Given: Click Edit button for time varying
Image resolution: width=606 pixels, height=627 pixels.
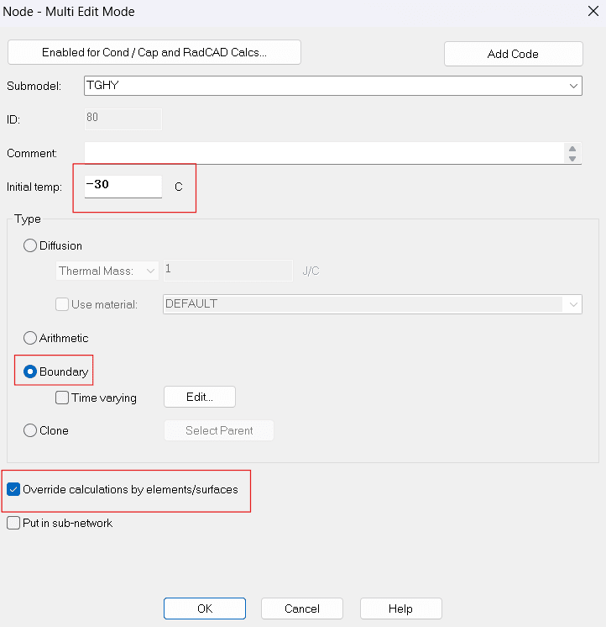Looking at the screenshot, I should 199,397.
